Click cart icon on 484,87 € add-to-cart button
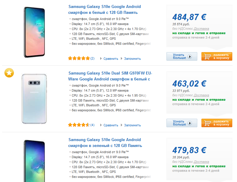Screen dimensions: 237x182 [207, 57]
